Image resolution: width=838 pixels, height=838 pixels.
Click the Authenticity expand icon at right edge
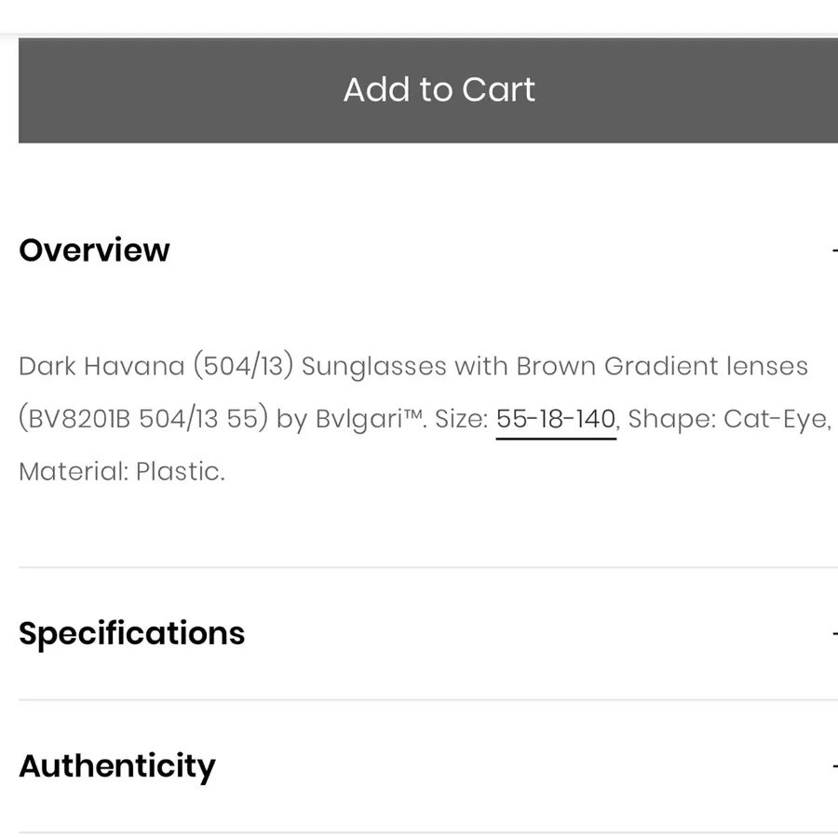835,766
